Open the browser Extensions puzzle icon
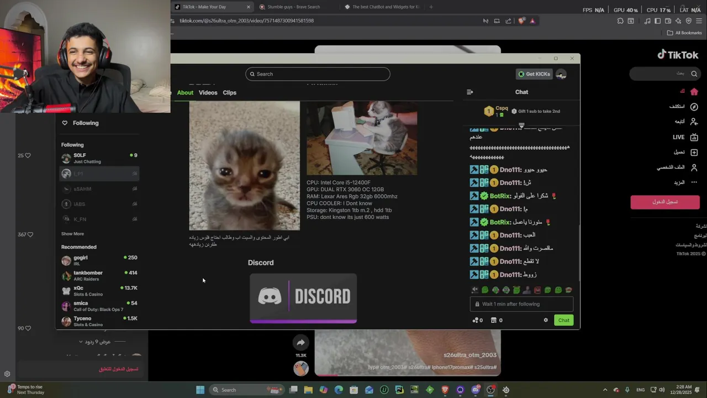 tap(621, 21)
